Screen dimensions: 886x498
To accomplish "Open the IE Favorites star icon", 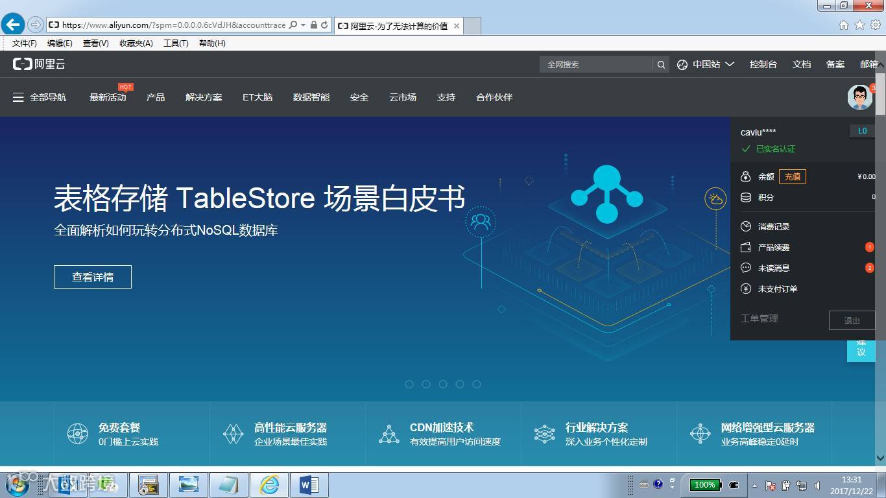I will tap(859, 25).
